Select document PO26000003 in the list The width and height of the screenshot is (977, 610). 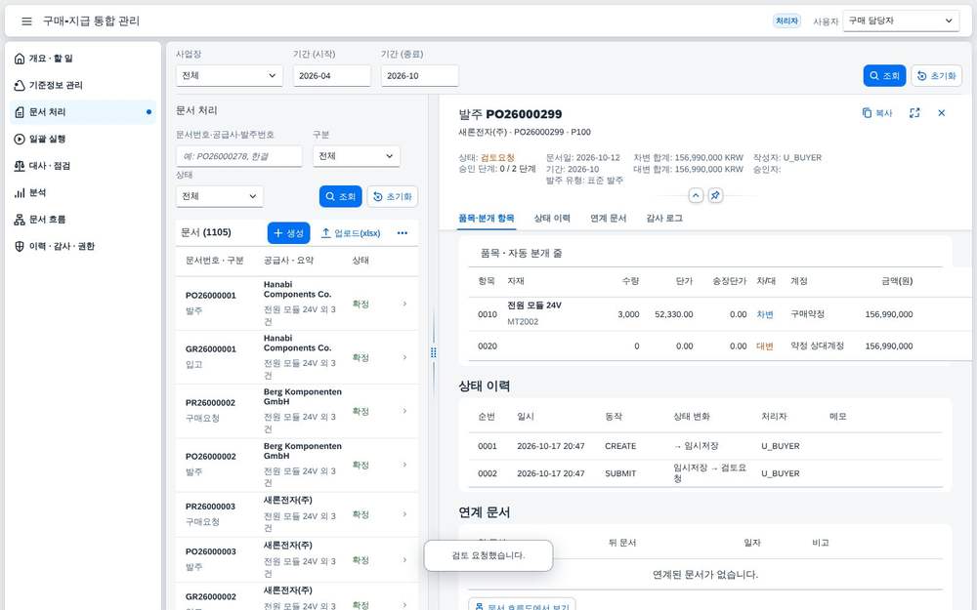point(297,560)
